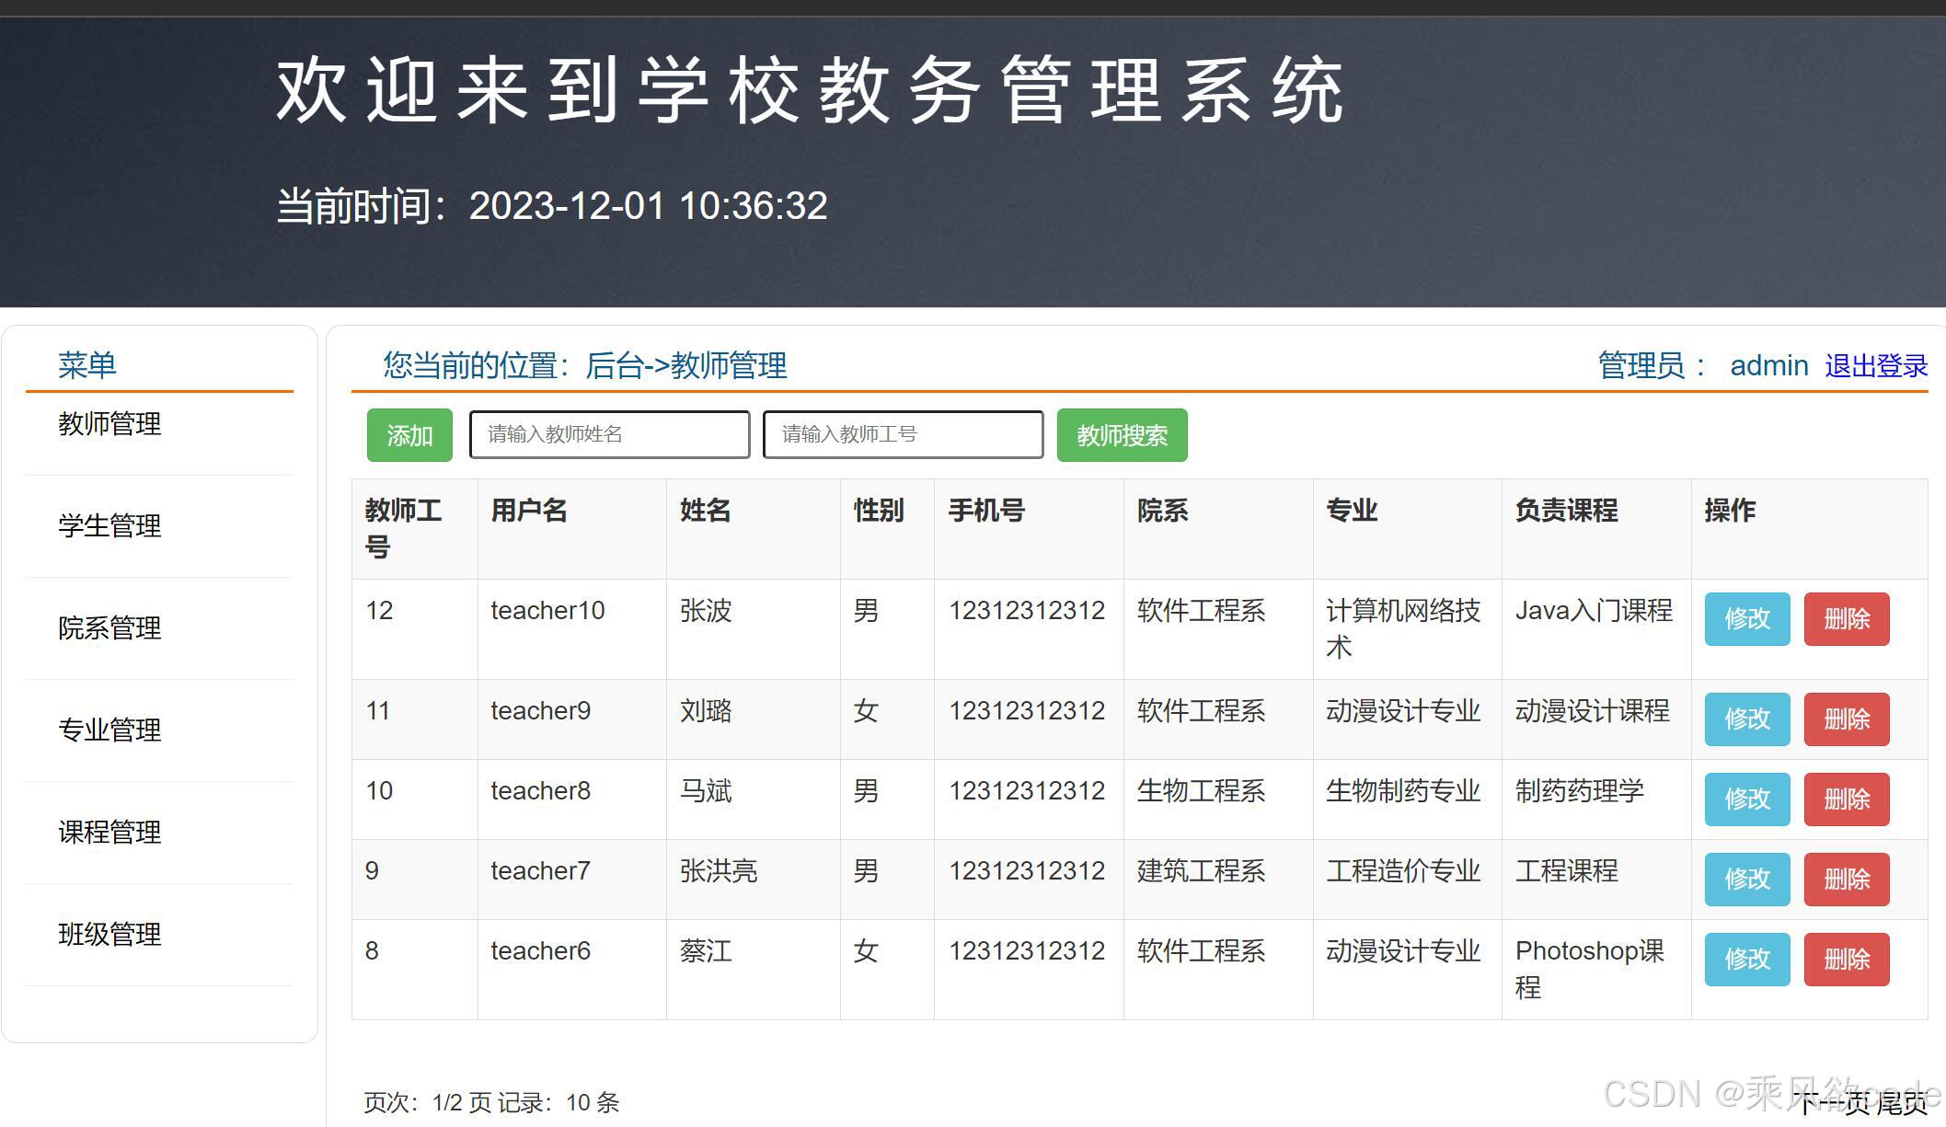Open 课程管理 in the sidebar menu

tap(109, 833)
